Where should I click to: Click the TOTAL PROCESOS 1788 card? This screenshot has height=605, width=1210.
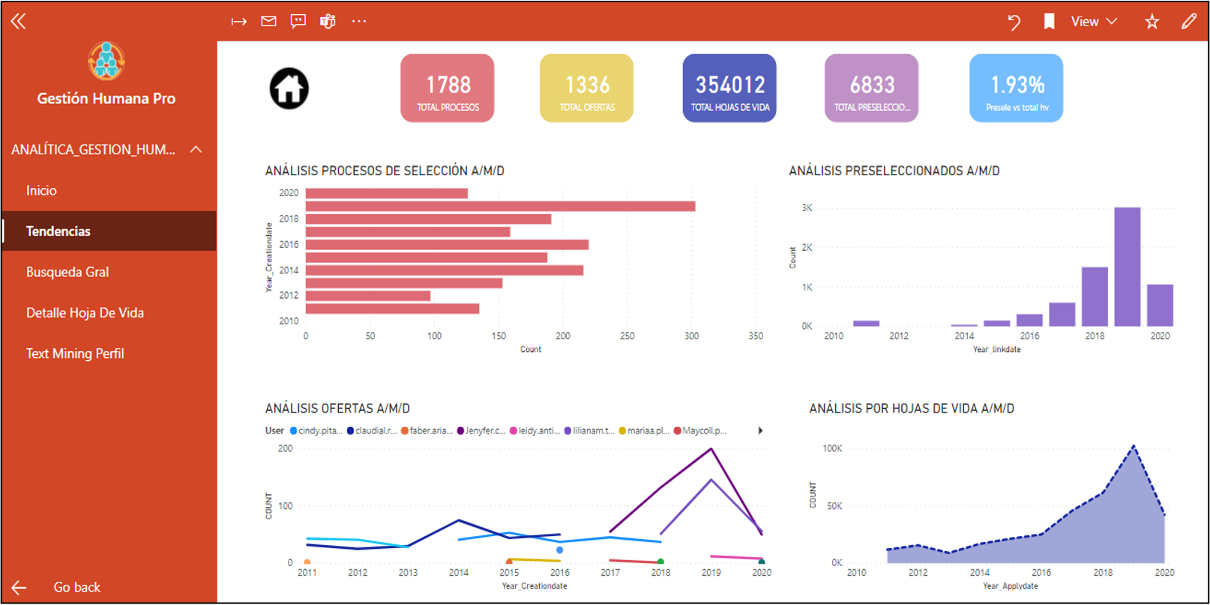[x=448, y=88]
